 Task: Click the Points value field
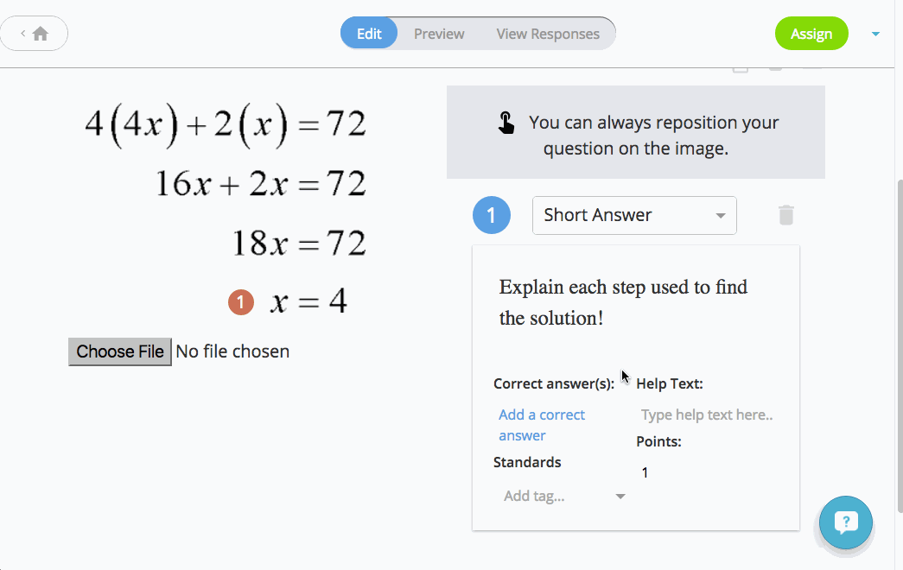[707, 472]
